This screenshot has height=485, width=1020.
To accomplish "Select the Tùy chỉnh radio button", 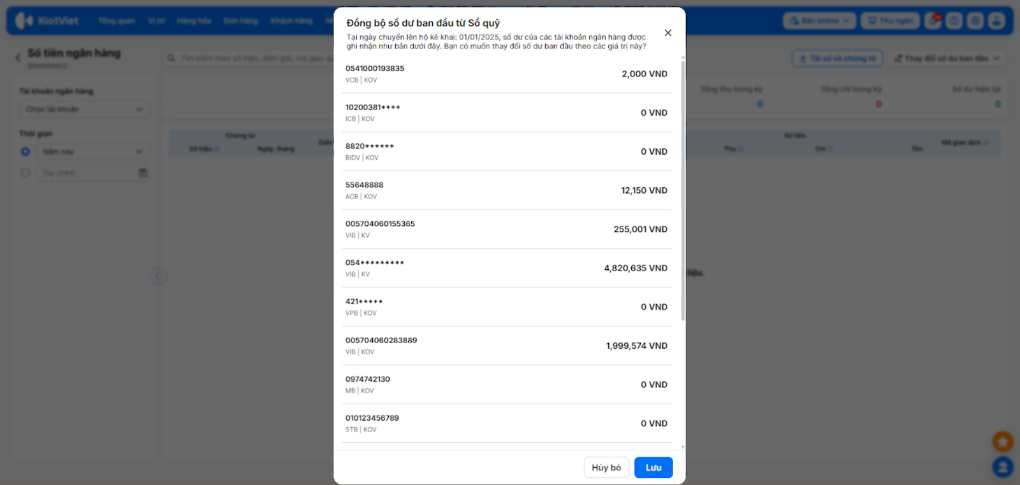I will pyautogui.click(x=25, y=173).
